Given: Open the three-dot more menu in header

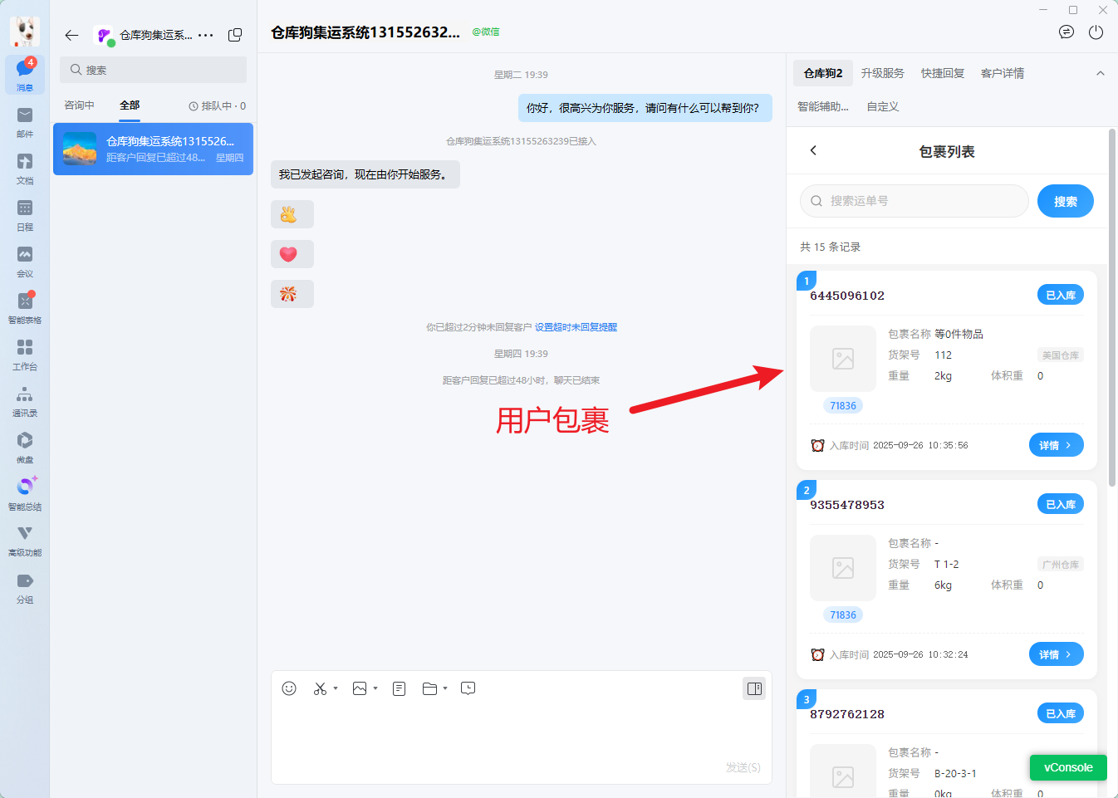Looking at the screenshot, I should tap(206, 35).
